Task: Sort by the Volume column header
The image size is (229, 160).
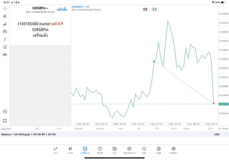Action: coord(100,128)
